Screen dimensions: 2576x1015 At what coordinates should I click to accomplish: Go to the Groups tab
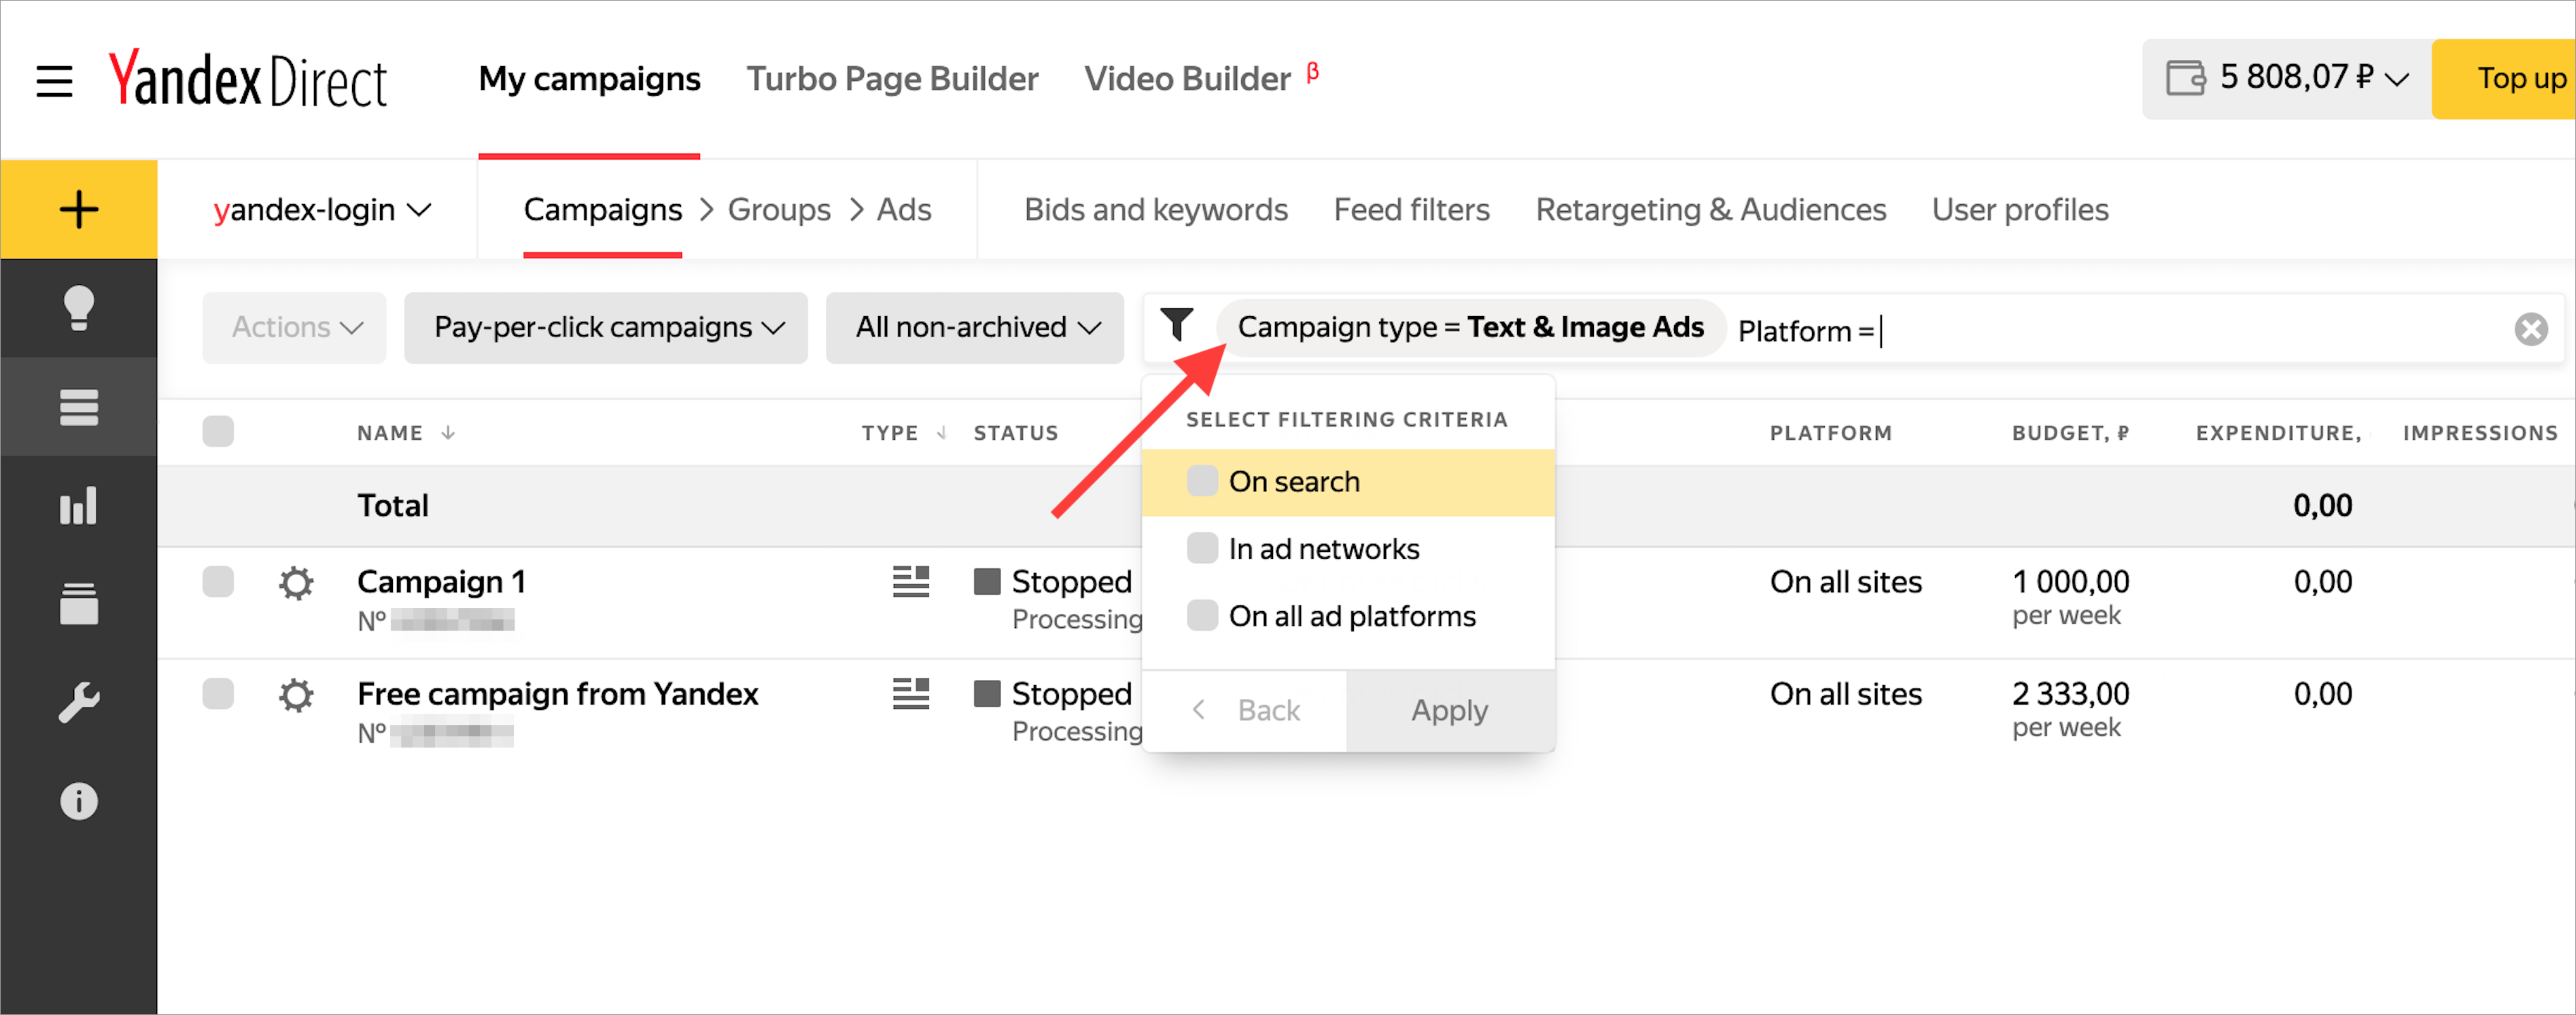pyautogui.click(x=779, y=210)
